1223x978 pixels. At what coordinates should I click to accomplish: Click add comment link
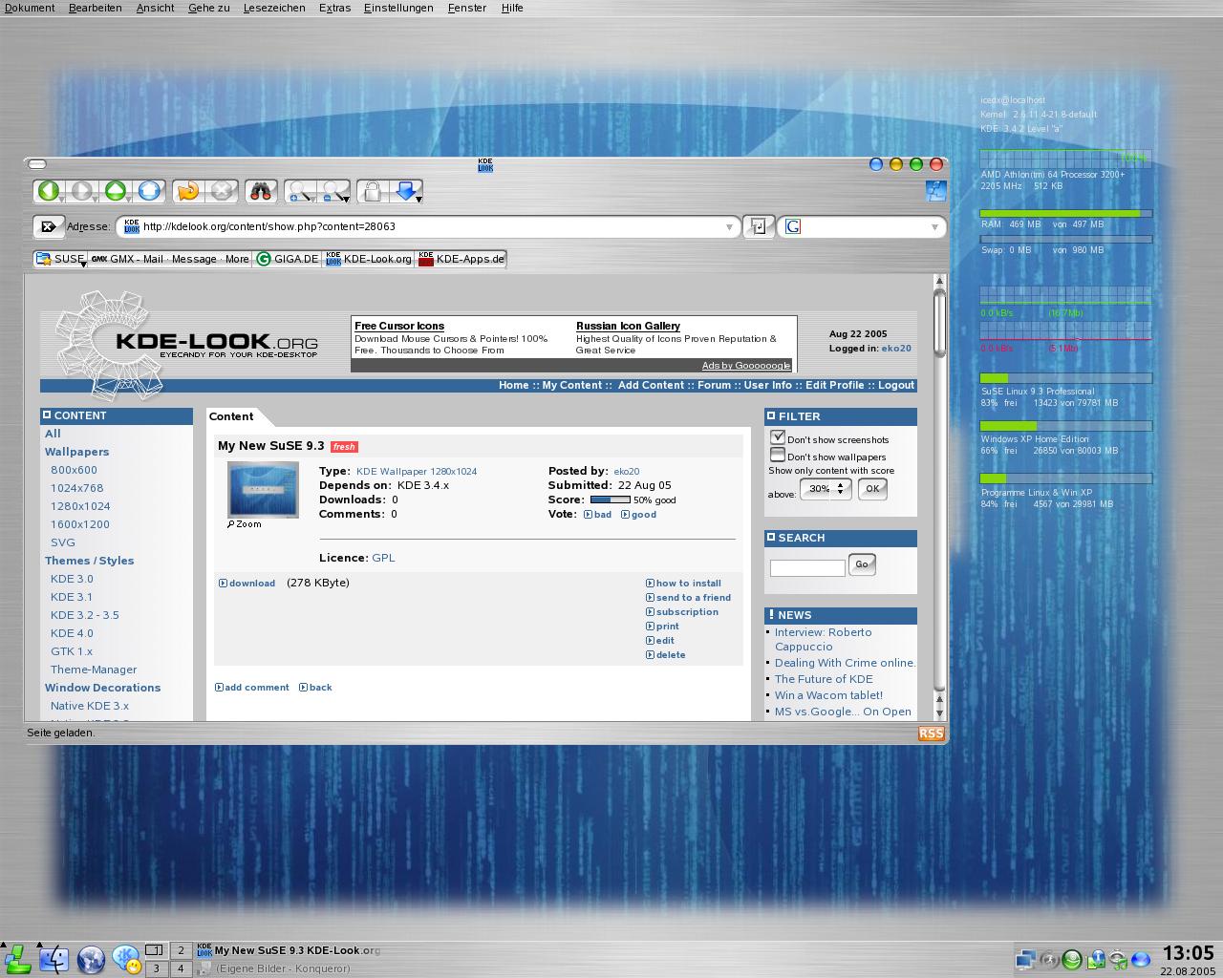(x=256, y=688)
